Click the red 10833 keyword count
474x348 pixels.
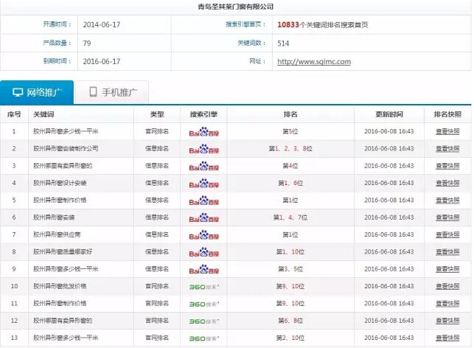(289, 24)
